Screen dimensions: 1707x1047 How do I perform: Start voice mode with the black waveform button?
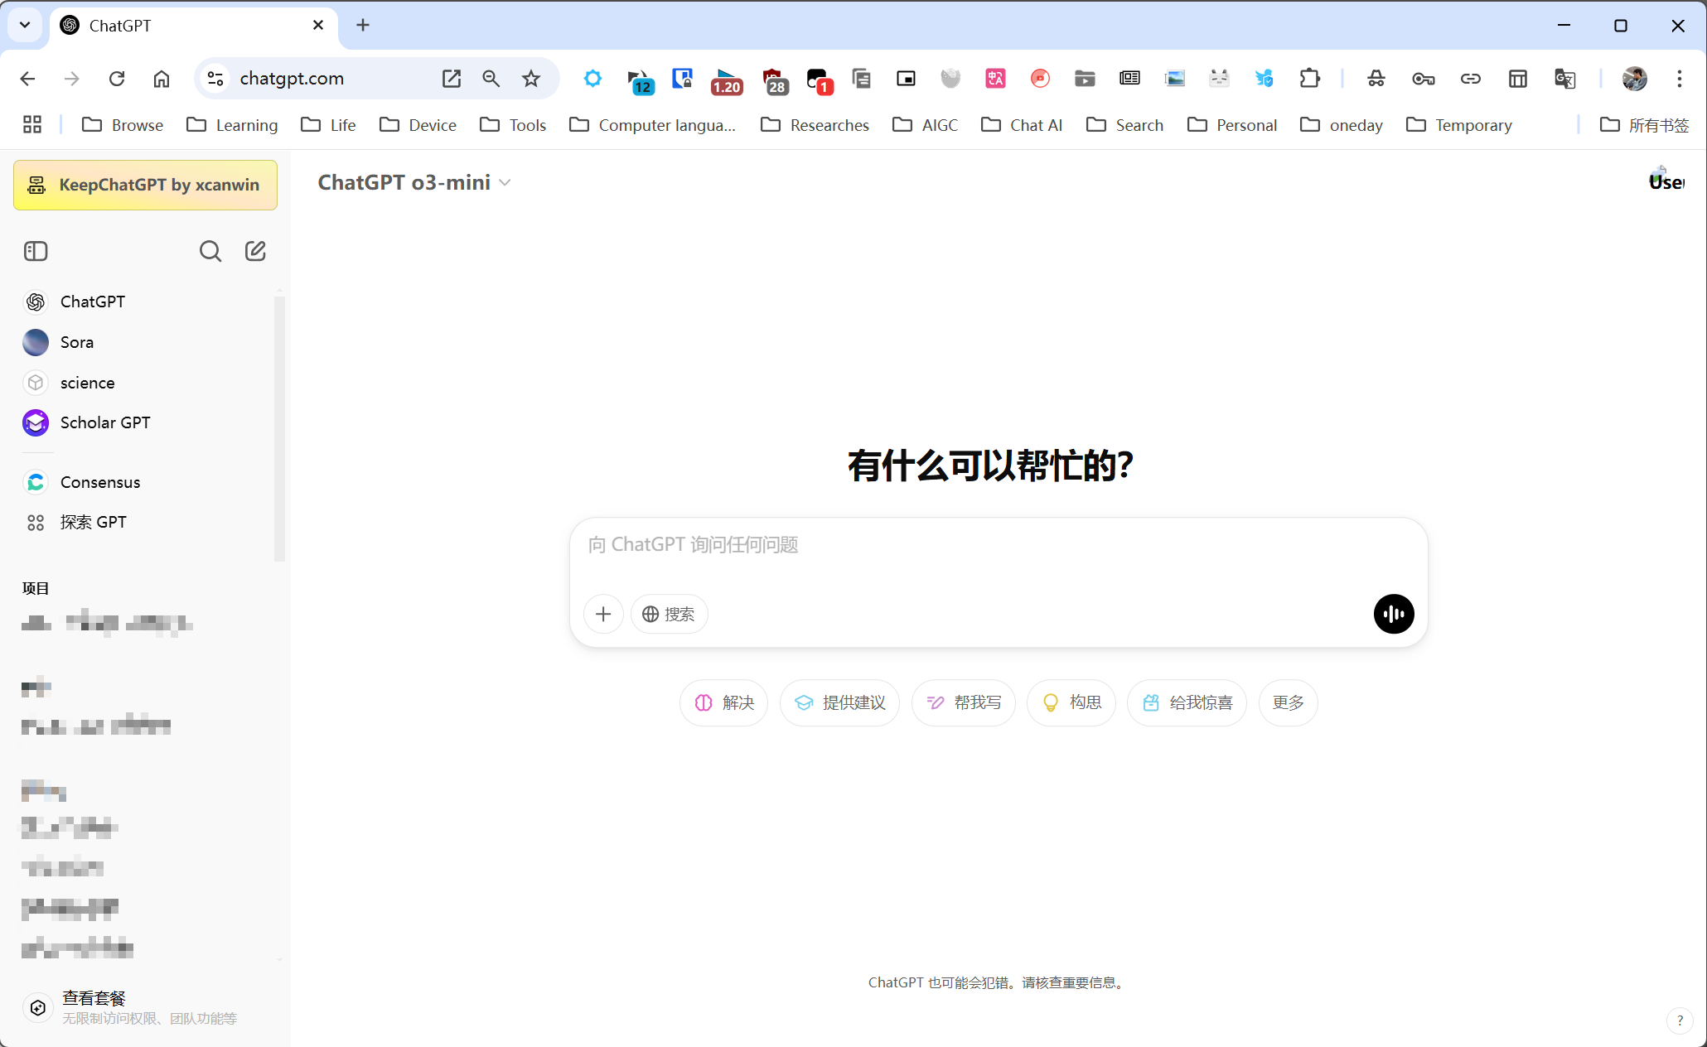pos(1394,614)
